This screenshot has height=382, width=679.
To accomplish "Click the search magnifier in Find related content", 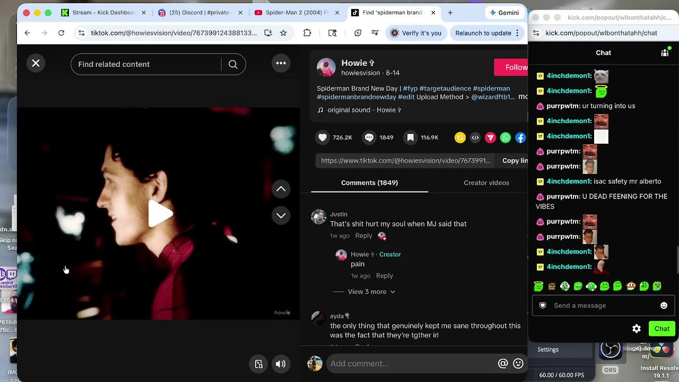I will 233,64.
